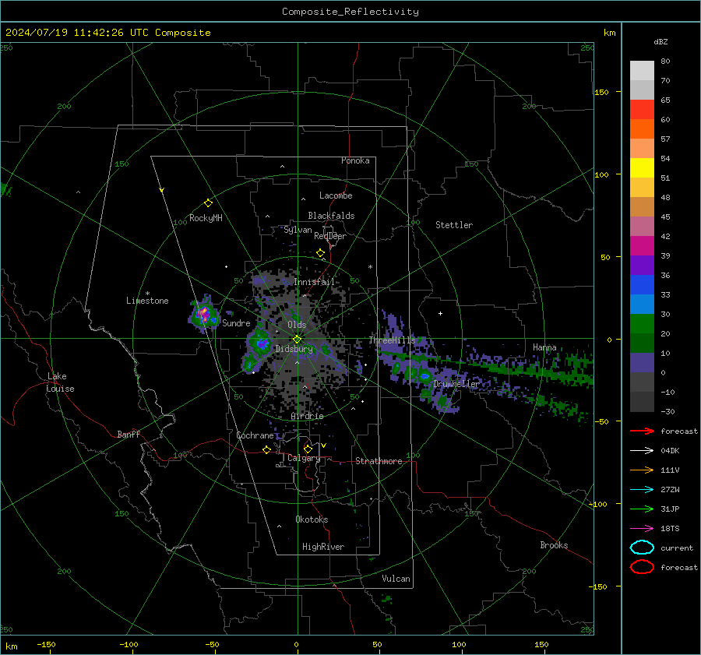This screenshot has height=655, width=701.
Task: Click the Brooks label
Action: pyautogui.click(x=554, y=545)
